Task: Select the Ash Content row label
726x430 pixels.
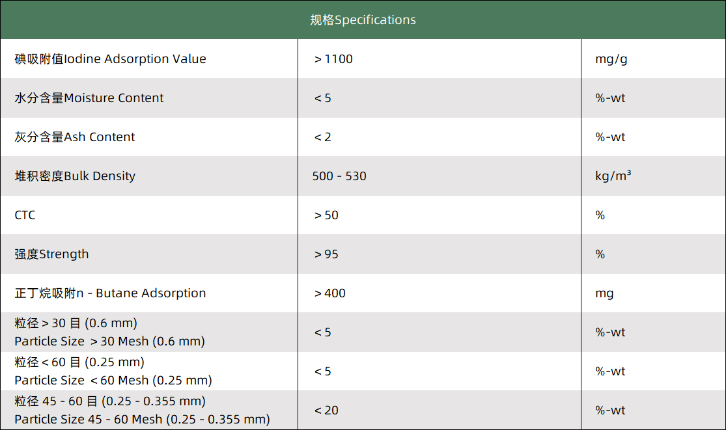Action: (x=75, y=137)
